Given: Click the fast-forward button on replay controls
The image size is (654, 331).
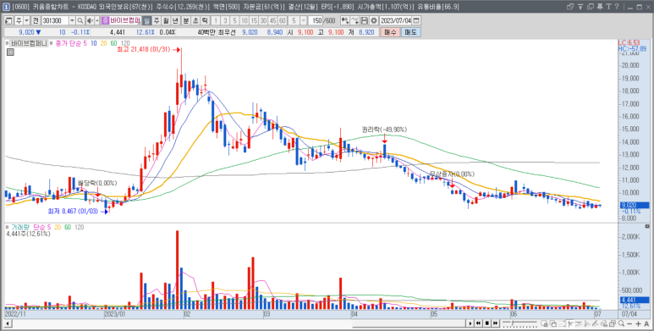Looking at the screenshot, I should [495, 323].
